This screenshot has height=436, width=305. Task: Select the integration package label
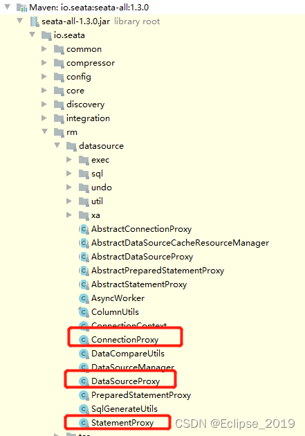click(88, 119)
